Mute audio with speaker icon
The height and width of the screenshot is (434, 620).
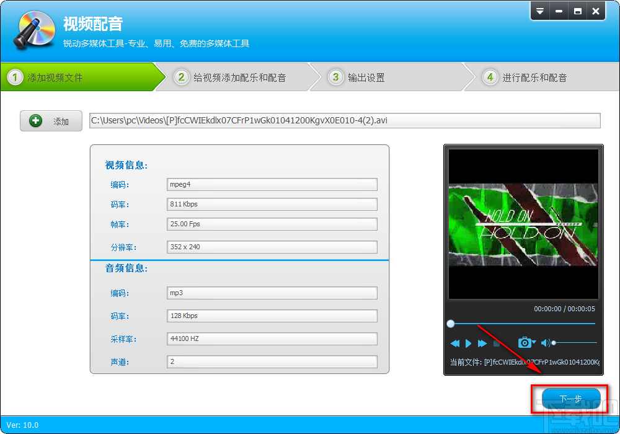coord(545,343)
